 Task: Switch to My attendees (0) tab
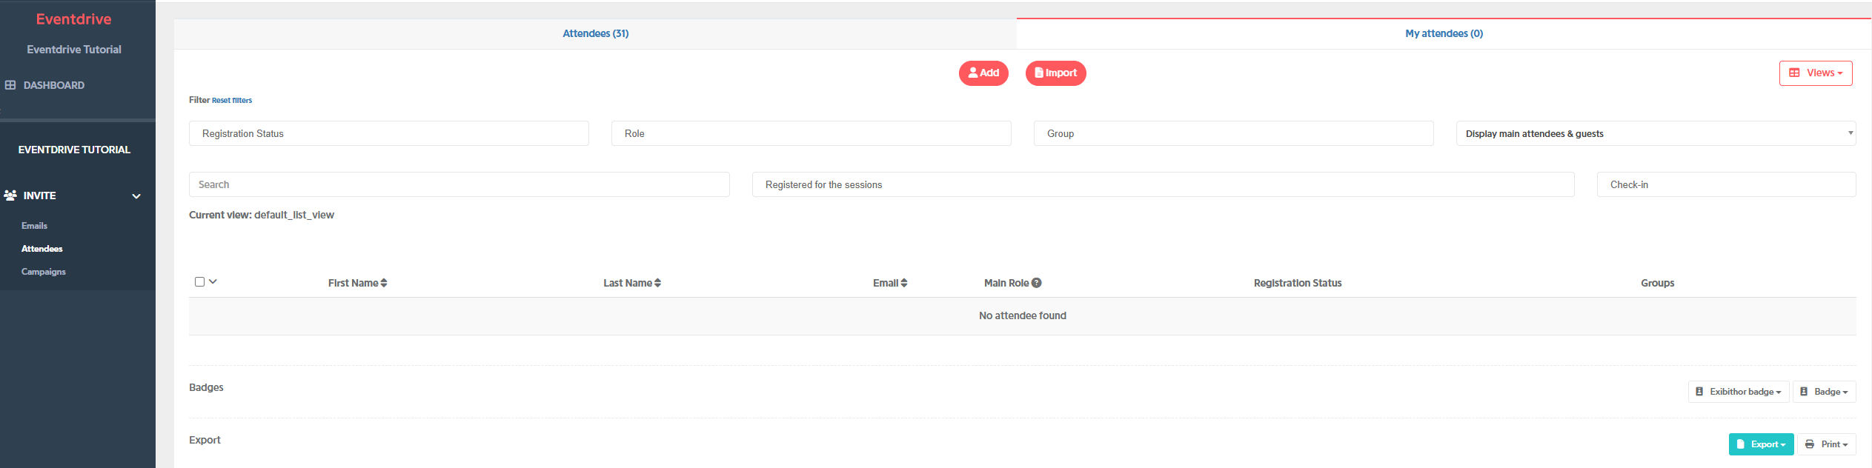click(1444, 33)
